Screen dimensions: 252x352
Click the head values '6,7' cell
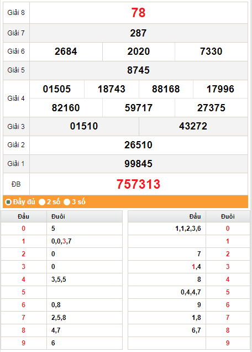click(167, 330)
